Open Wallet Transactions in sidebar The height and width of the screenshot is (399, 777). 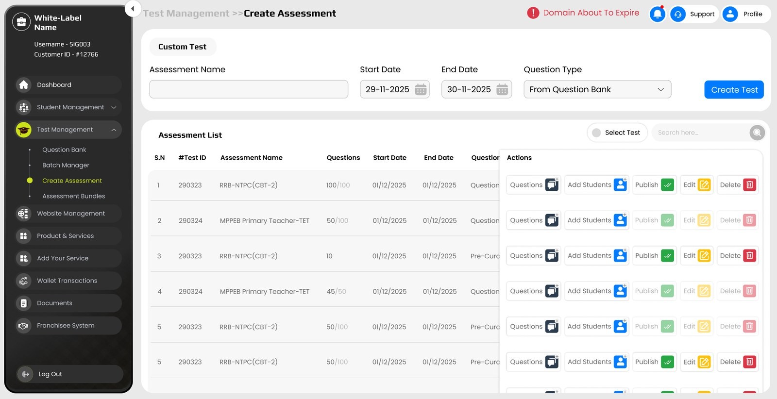pos(68,281)
